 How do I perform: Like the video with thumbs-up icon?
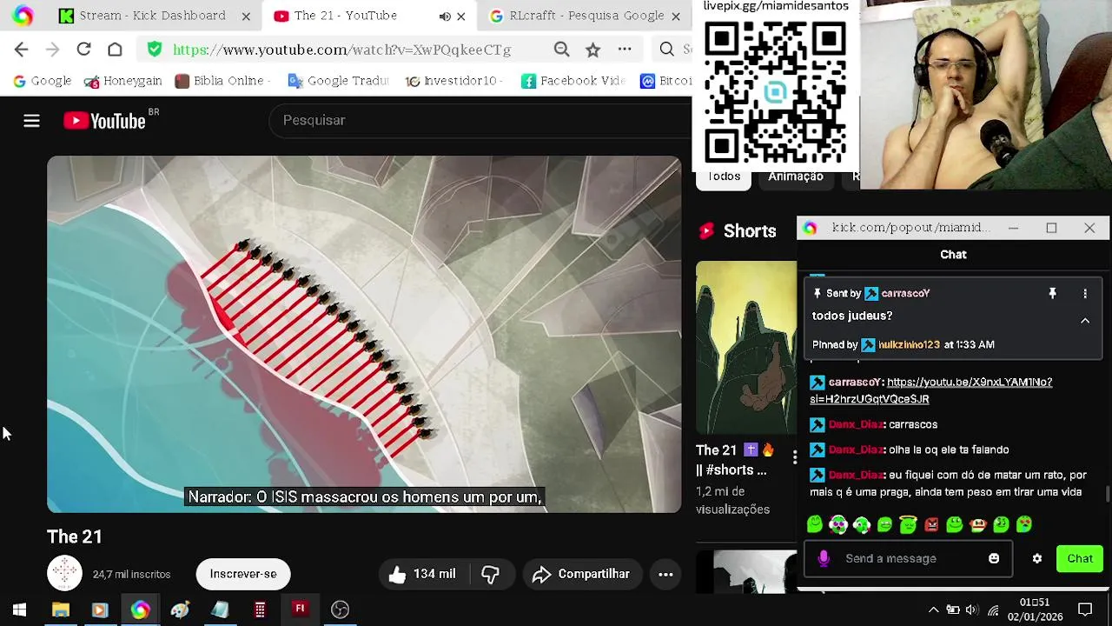coord(397,574)
